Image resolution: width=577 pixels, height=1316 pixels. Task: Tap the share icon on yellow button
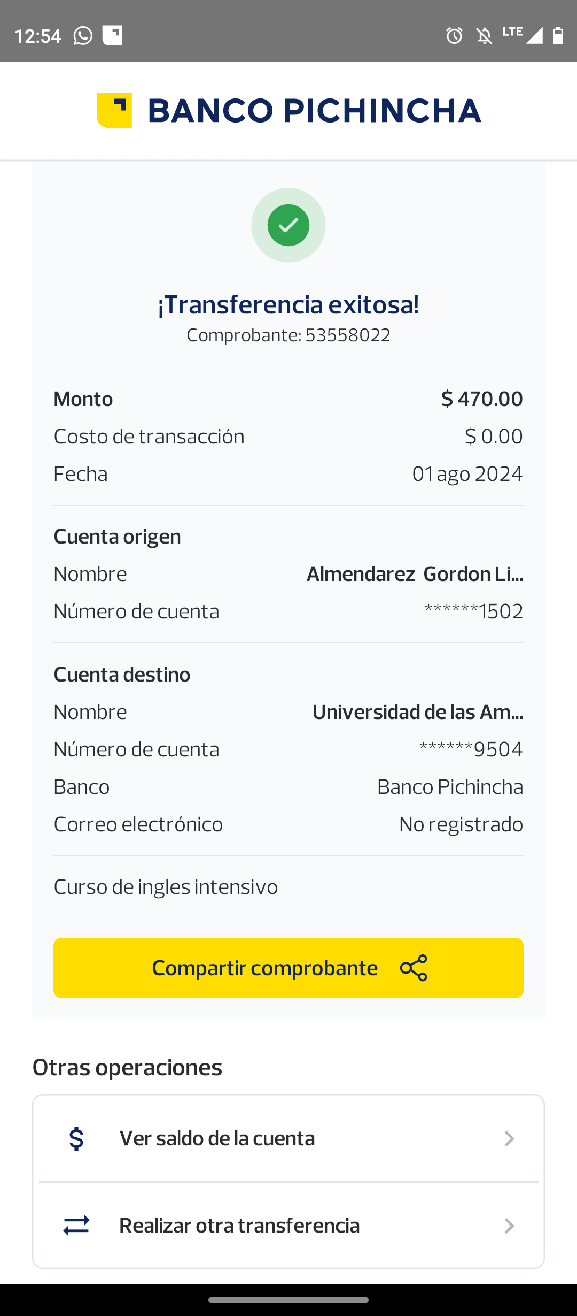click(414, 968)
